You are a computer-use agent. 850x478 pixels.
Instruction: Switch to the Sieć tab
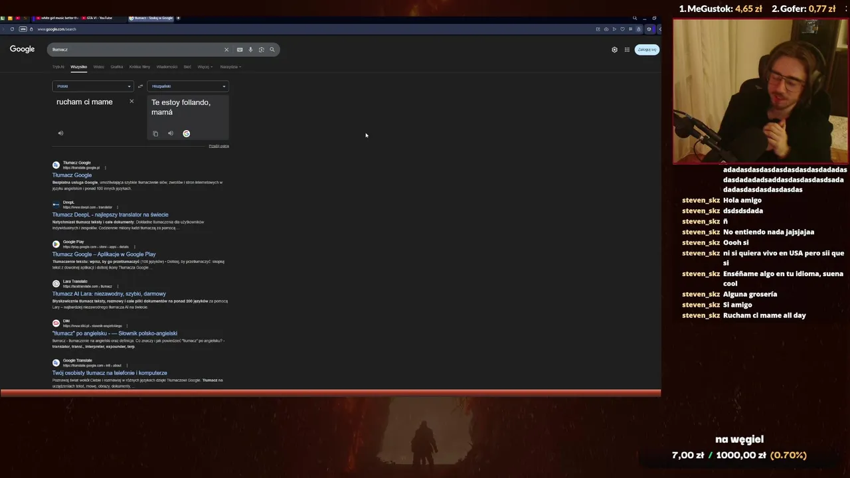(187, 67)
